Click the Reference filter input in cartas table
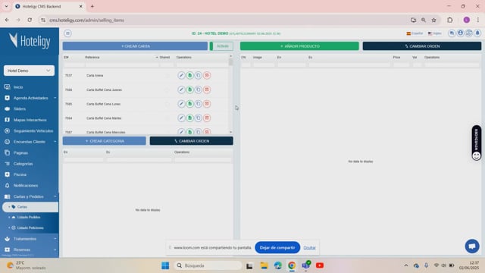This screenshot has height=273, width=485. coord(122,64)
